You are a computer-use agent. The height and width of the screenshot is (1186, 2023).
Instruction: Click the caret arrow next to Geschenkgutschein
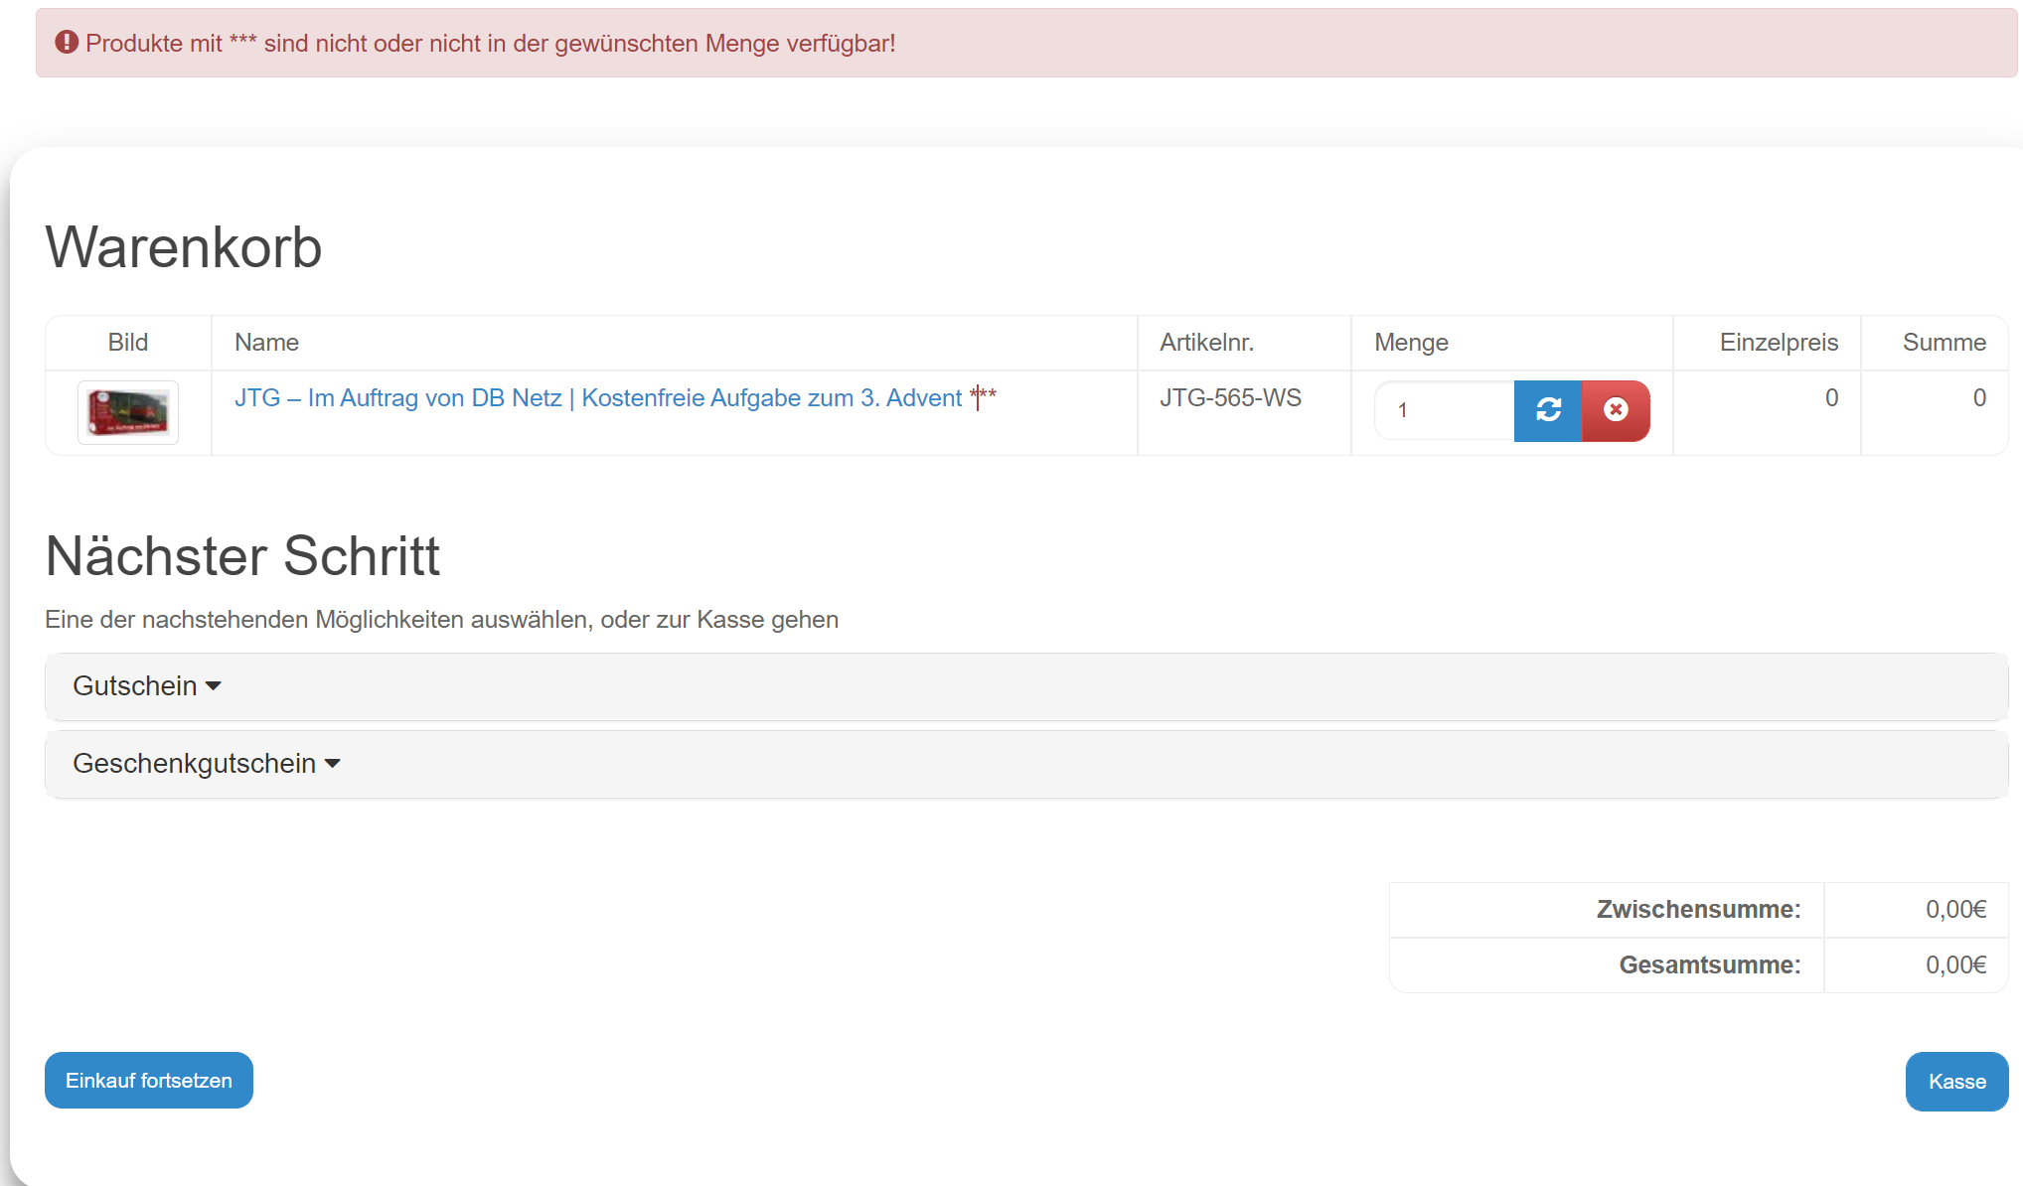pos(333,764)
